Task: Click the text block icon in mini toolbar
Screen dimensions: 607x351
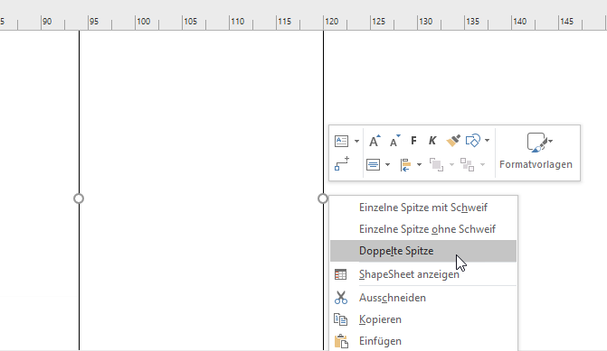Action: coord(341,141)
